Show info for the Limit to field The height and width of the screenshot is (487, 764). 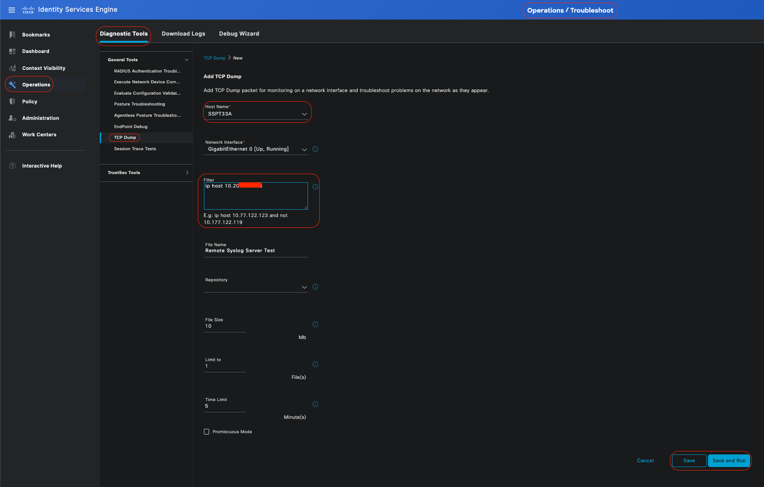point(315,364)
